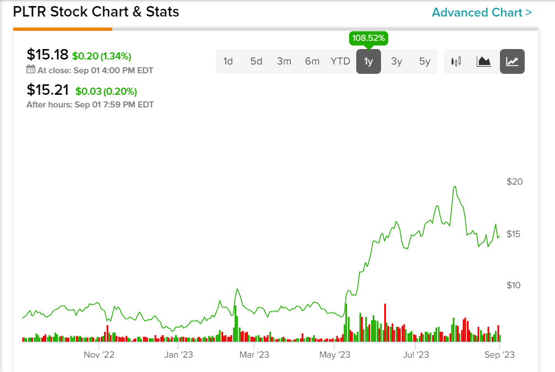Screen dimensions: 555x372
Task: Click the 108.52% performance badge
Action: point(368,38)
